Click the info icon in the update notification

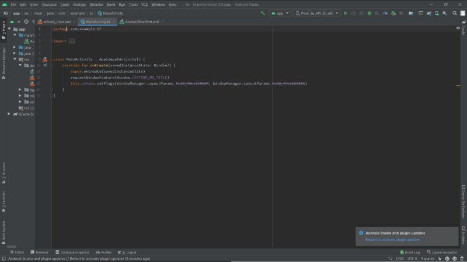pos(361,233)
